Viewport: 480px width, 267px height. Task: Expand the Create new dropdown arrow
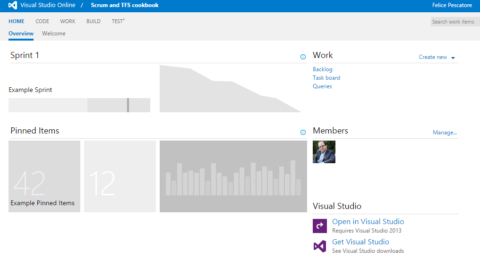click(453, 58)
